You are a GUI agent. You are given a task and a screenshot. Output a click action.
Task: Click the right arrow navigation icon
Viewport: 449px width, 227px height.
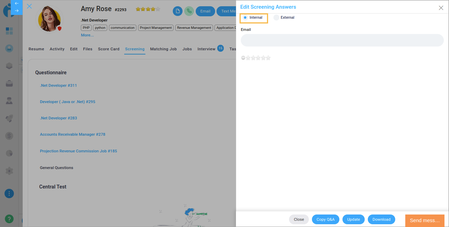(x=17, y=11)
